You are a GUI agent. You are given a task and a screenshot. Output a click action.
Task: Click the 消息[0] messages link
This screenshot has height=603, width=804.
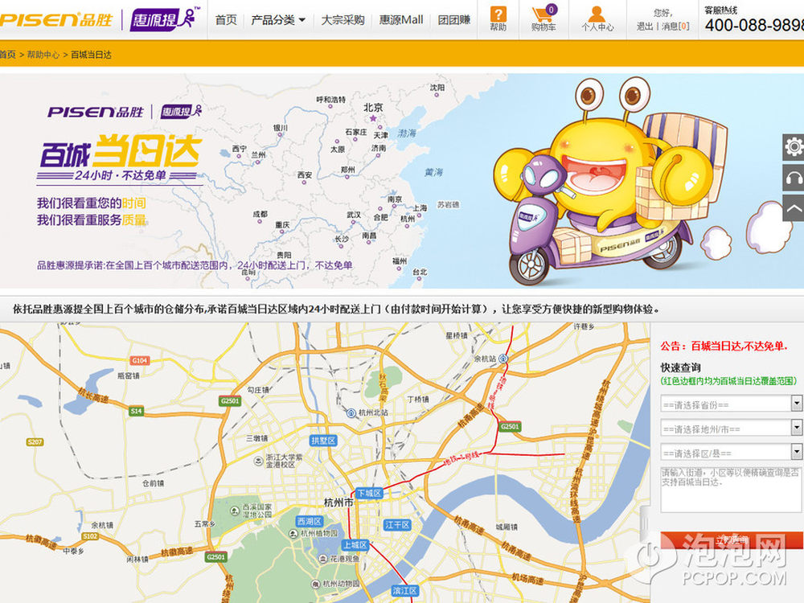(675, 27)
